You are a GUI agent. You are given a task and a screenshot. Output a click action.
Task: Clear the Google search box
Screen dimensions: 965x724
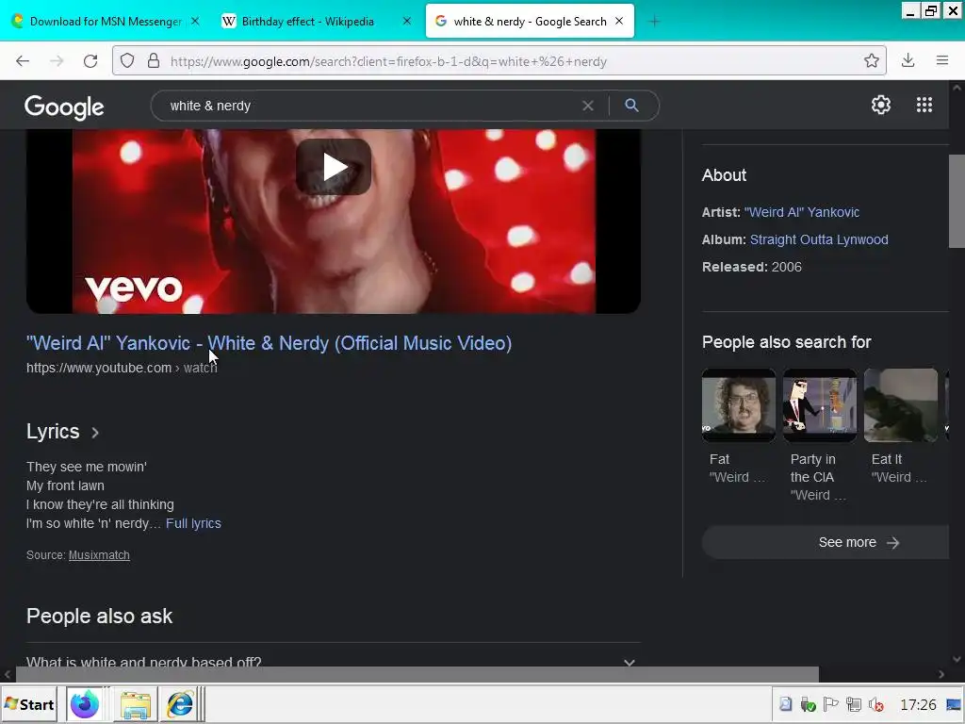coord(588,106)
